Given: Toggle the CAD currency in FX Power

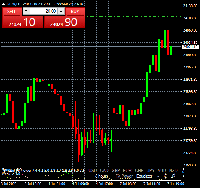Looking at the screenshot, I should click(104, 171).
